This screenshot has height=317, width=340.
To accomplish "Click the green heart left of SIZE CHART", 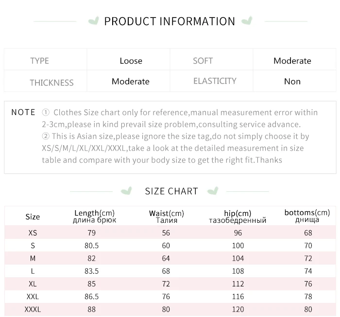I will click(x=126, y=191).
